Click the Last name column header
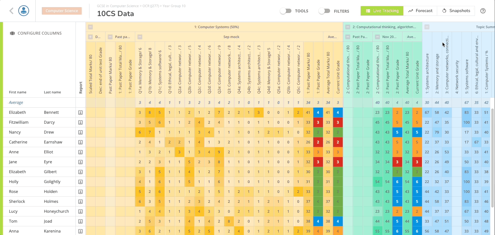Screen dimensions: 495x235 pos(52,92)
